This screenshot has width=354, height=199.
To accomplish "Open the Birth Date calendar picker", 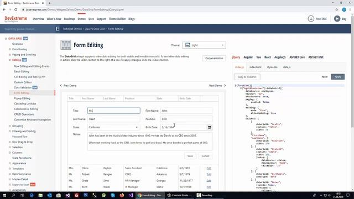I will [209, 127].
